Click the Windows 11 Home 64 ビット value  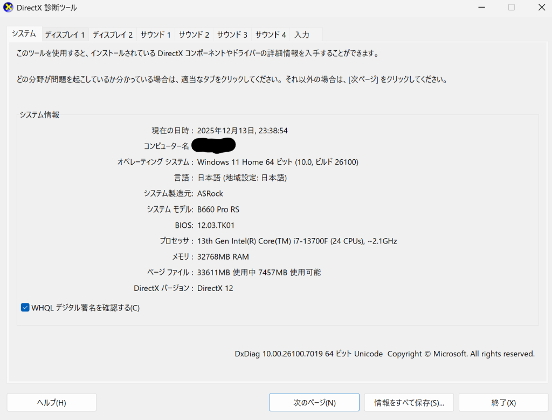point(278,162)
